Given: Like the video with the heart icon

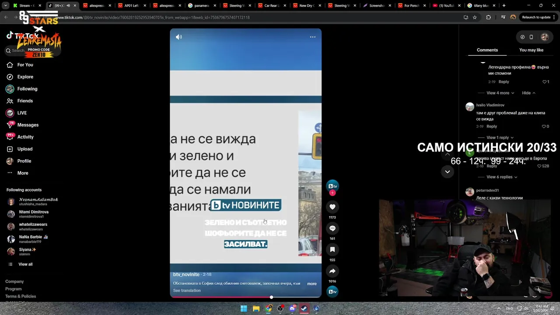Looking at the screenshot, I should point(332,207).
